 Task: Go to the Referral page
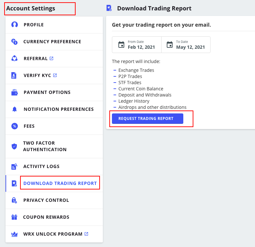click(x=54, y=58)
